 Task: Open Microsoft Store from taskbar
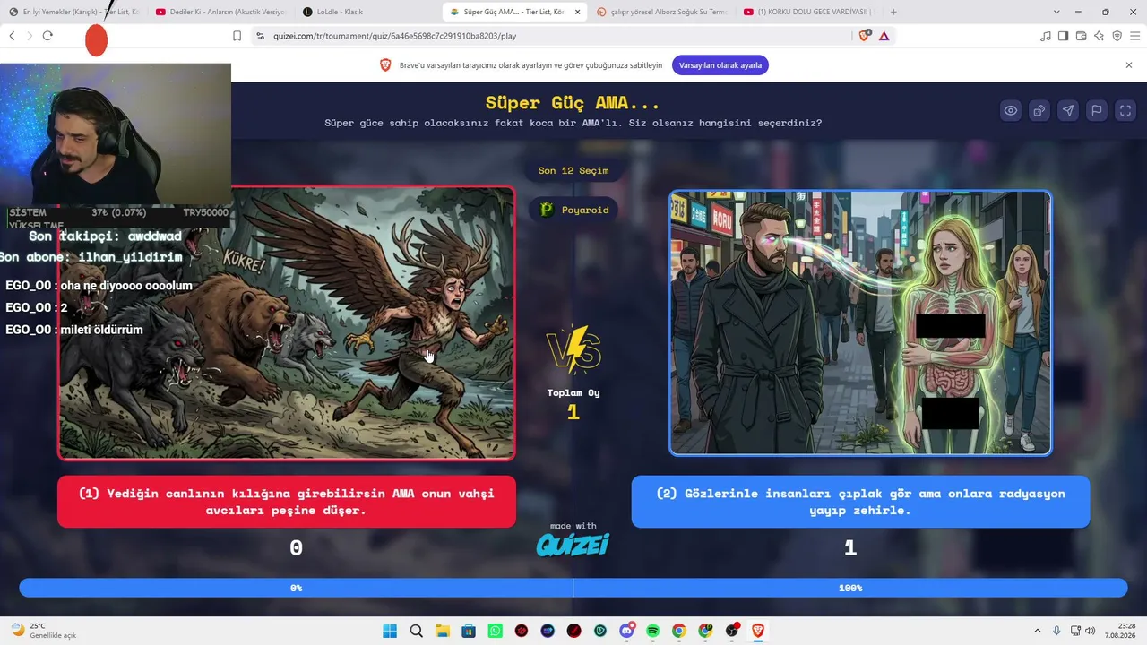pyautogui.click(x=469, y=631)
